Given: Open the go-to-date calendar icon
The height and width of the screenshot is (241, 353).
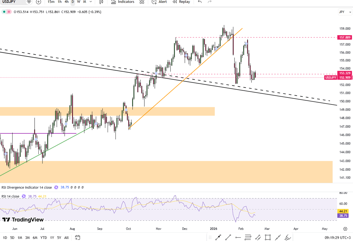Looking at the screenshot, I should click(77, 238).
